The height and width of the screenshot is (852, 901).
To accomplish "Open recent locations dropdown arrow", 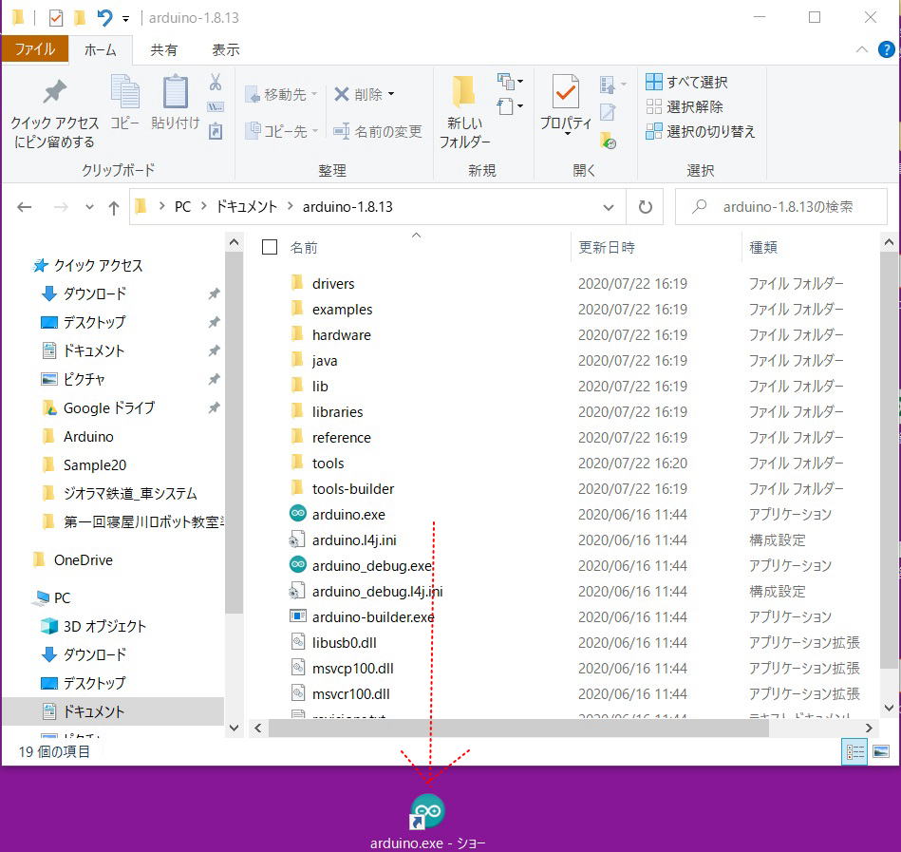I will point(89,207).
